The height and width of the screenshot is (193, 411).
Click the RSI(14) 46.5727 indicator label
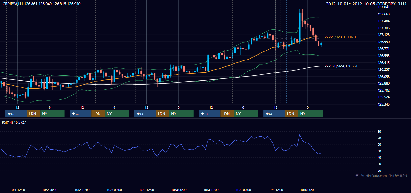pyautogui.click(x=14, y=122)
